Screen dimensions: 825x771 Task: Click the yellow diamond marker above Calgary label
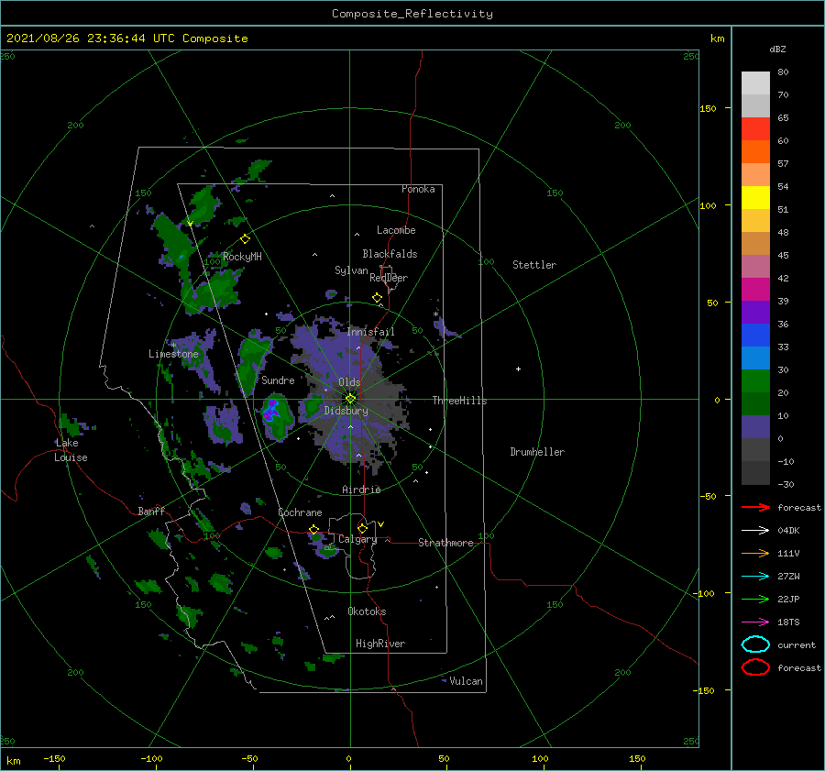point(362,528)
